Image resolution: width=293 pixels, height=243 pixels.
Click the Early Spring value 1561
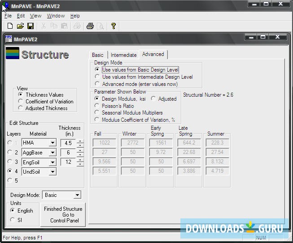161,143
